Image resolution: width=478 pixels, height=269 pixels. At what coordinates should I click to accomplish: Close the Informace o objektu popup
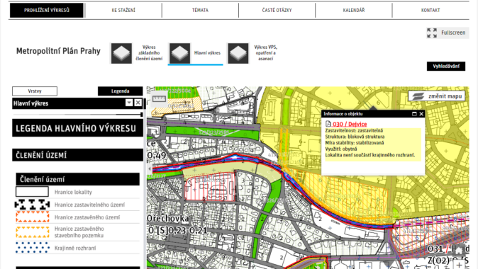[x=421, y=114]
